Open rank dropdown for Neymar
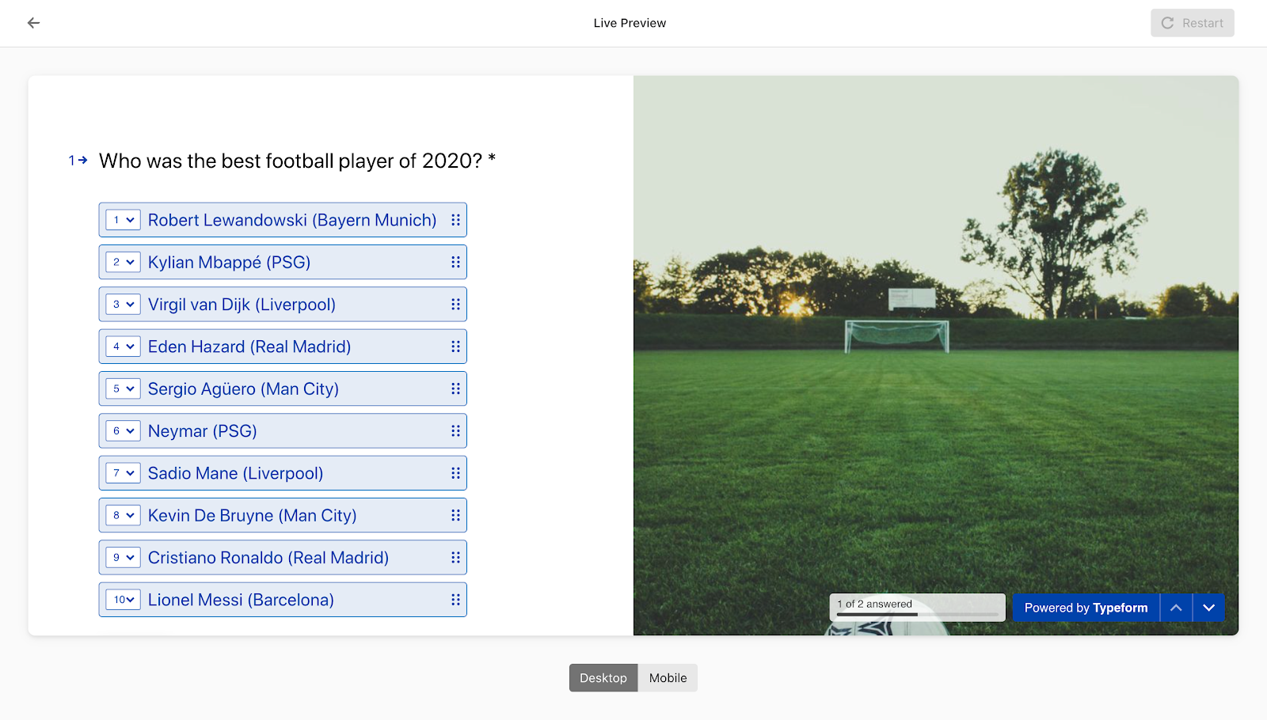Viewport: 1267px width, 720px height. click(x=124, y=431)
